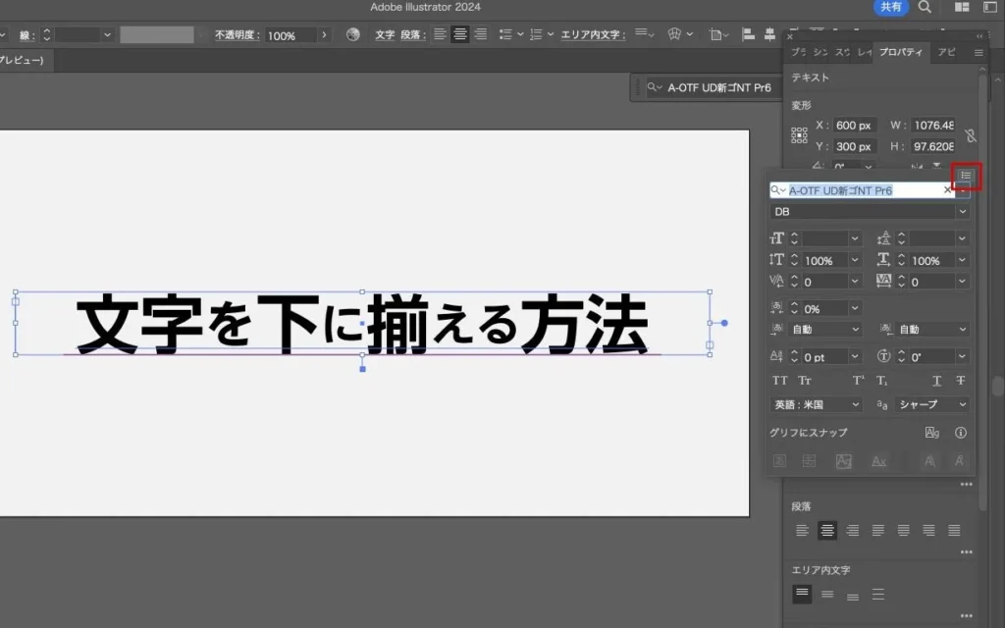The height and width of the screenshot is (628, 1005).
Task: Enable left paragraph alignment in 段落 section
Action: pos(802,530)
